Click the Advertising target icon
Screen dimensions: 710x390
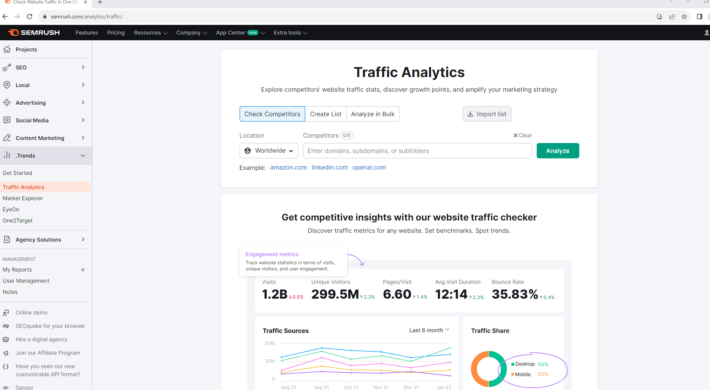coord(7,102)
